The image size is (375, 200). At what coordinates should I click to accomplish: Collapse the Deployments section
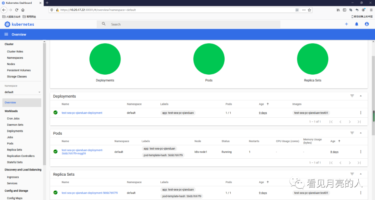tap(361, 96)
